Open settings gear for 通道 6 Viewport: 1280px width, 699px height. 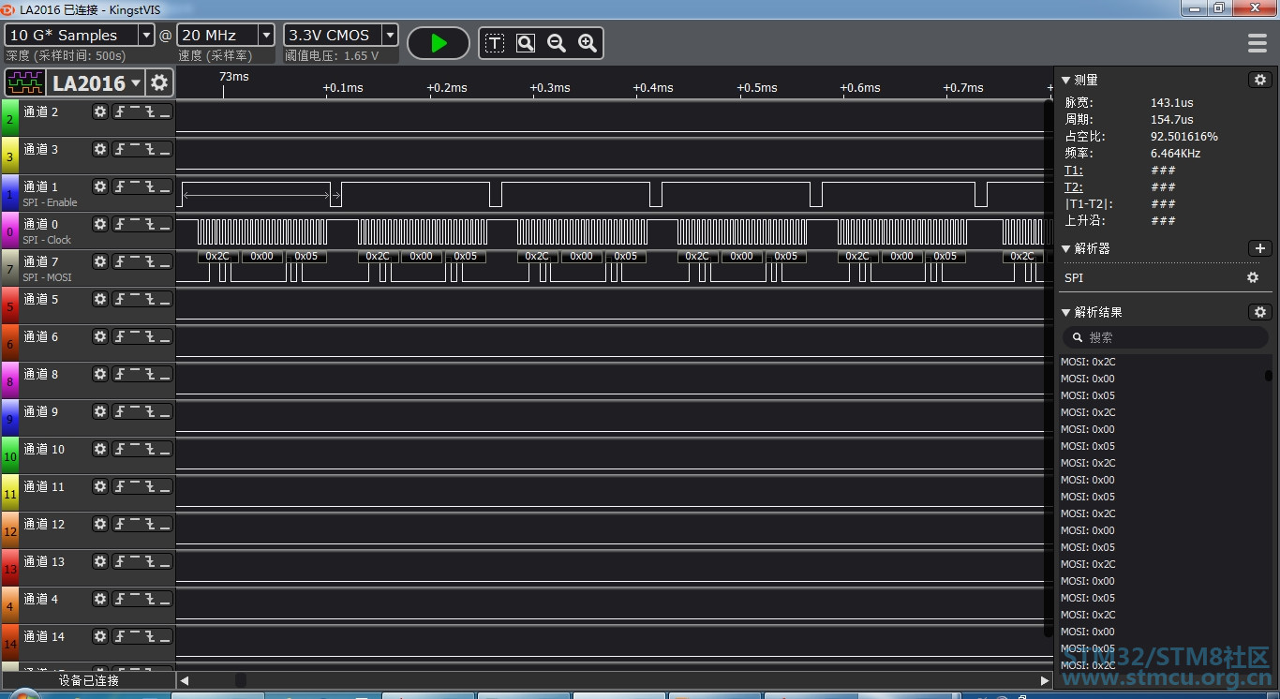[x=100, y=336]
